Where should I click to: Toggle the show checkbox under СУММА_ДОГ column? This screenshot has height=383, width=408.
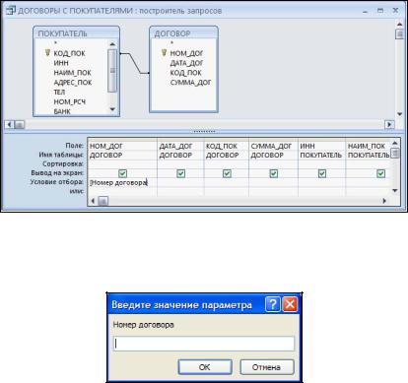tap(273, 173)
